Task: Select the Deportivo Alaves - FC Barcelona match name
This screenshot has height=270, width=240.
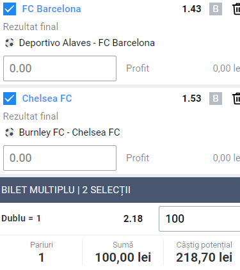Action: [87, 43]
